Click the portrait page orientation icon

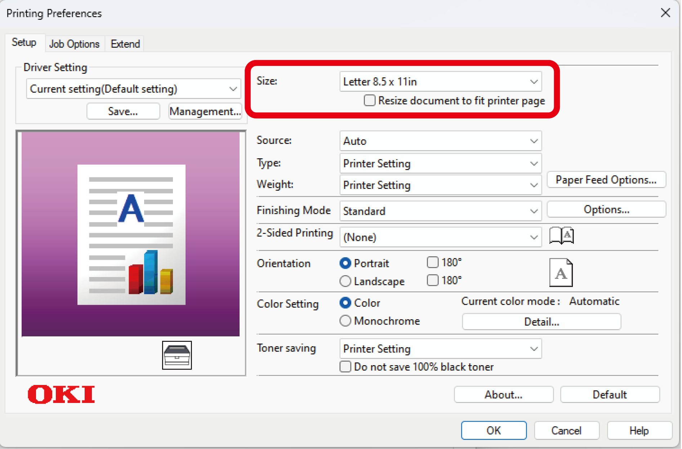pyautogui.click(x=561, y=273)
